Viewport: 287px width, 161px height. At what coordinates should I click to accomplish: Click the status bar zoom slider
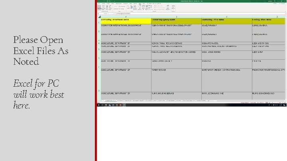[x=279, y=103]
